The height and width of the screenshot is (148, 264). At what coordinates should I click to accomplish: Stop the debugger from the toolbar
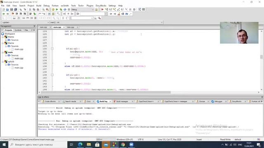pos(134,9)
